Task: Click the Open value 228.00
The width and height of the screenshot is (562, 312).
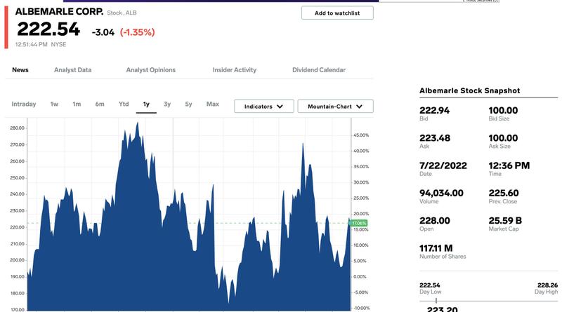Action: [434, 220]
